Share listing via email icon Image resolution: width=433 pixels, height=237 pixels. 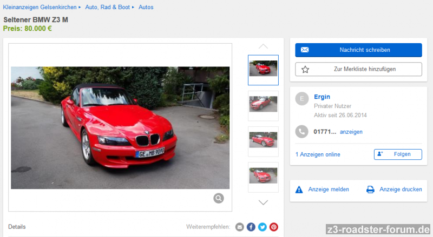(x=240, y=227)
